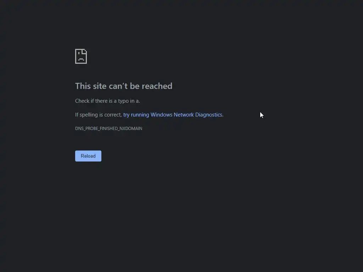Click the Reload button
Viewport: 363px width, 272px height.
88,156
